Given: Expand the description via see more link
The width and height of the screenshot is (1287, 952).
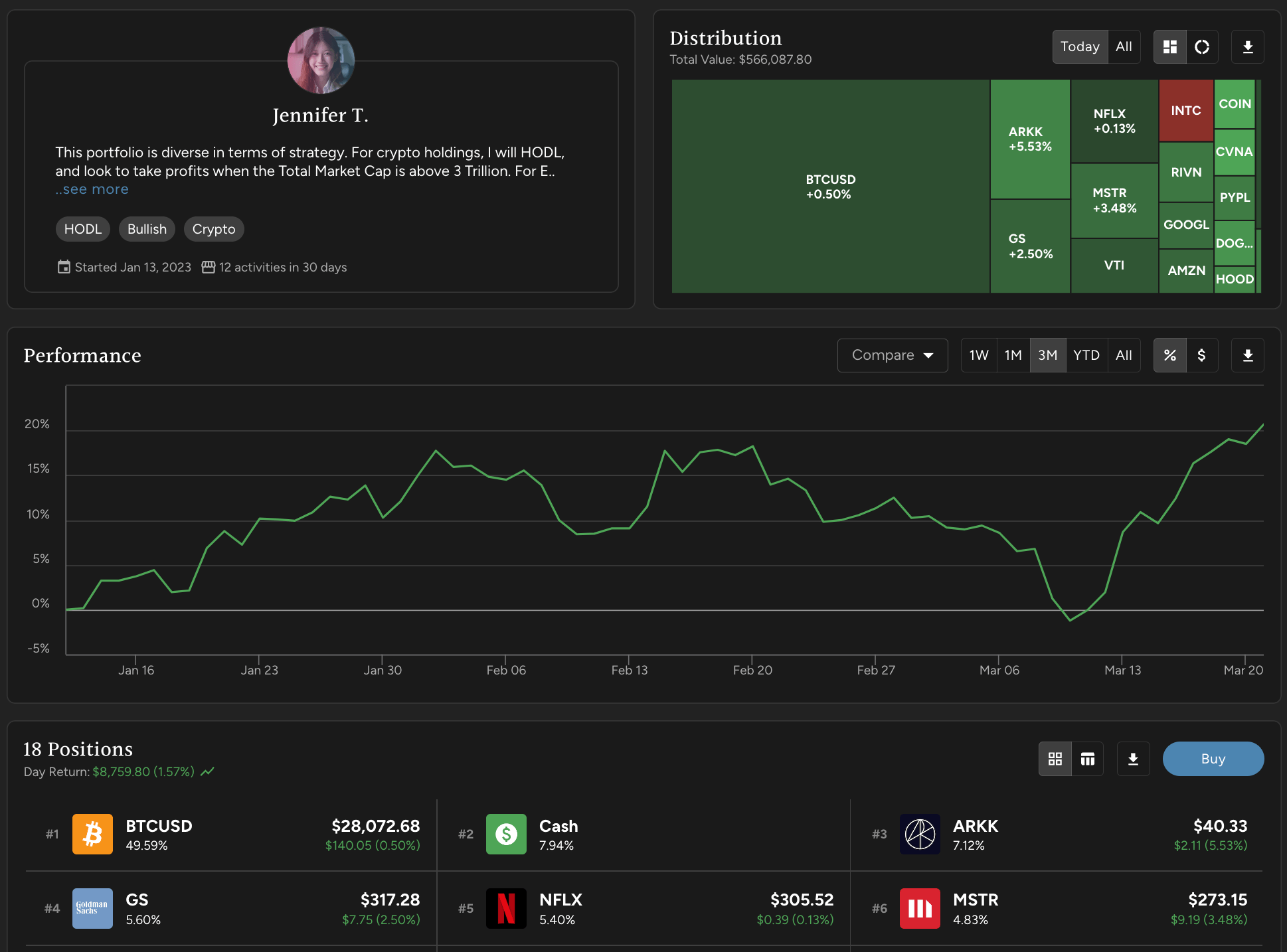Looking at the screenshot, I should 92,189.
